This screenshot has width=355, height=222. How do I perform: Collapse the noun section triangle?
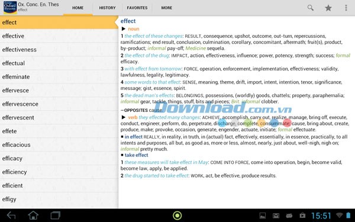pos(124,29)
